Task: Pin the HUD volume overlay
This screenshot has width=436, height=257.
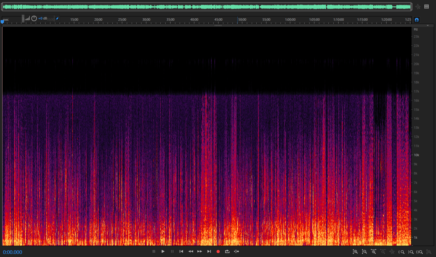Action: [x=57, y=19]
